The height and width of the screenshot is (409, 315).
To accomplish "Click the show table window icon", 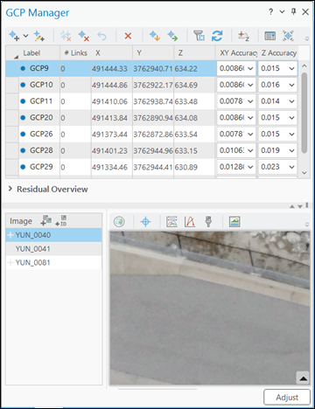I will pos(269,36).
